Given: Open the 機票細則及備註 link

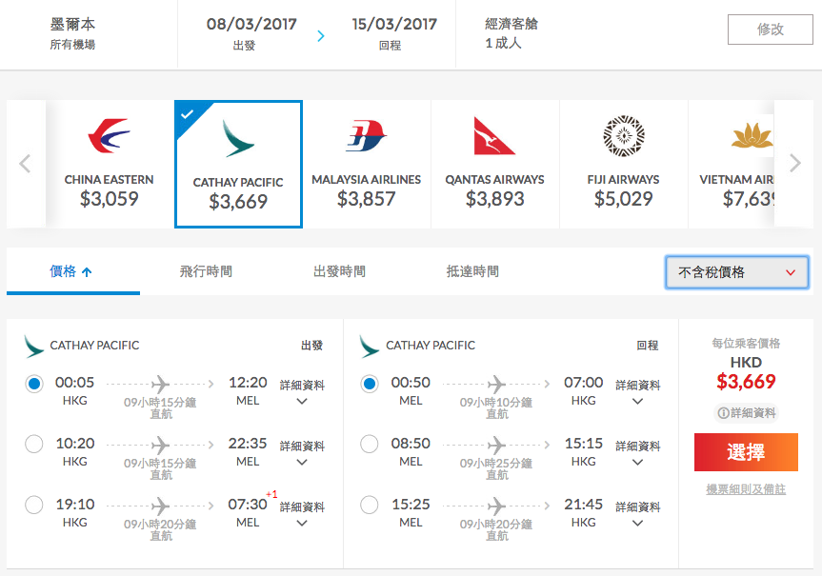Looking at the screenshot, I should (746, 489).
